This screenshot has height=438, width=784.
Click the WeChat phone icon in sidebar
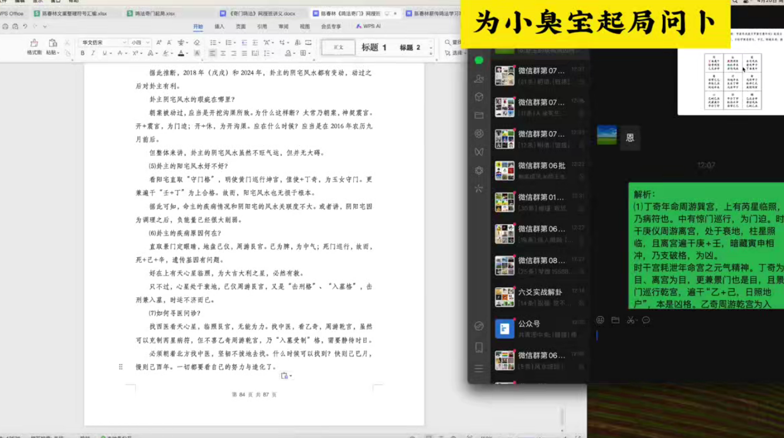[479, 347]
